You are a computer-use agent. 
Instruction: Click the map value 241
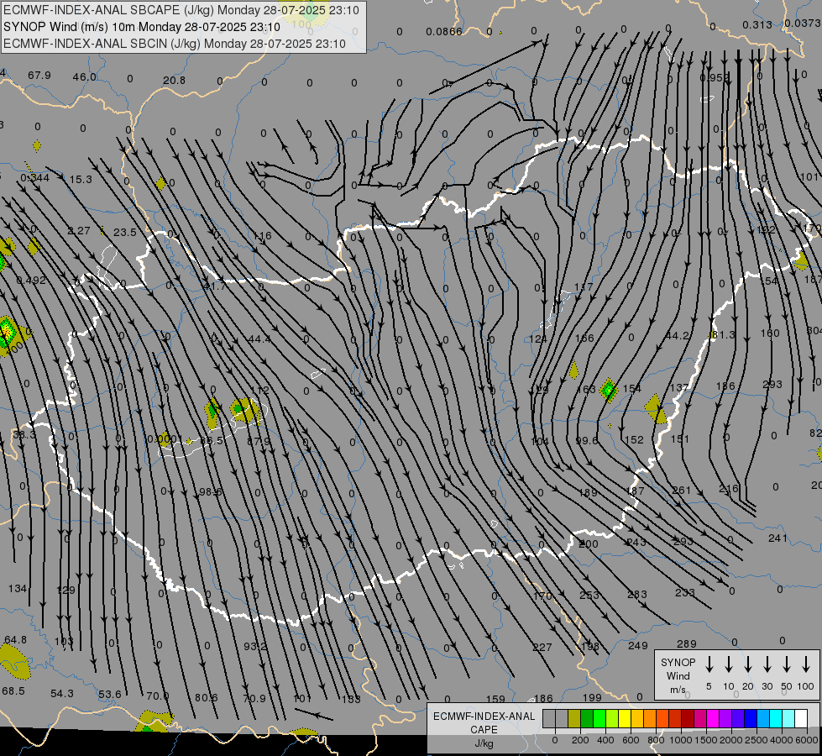(778, 538)
